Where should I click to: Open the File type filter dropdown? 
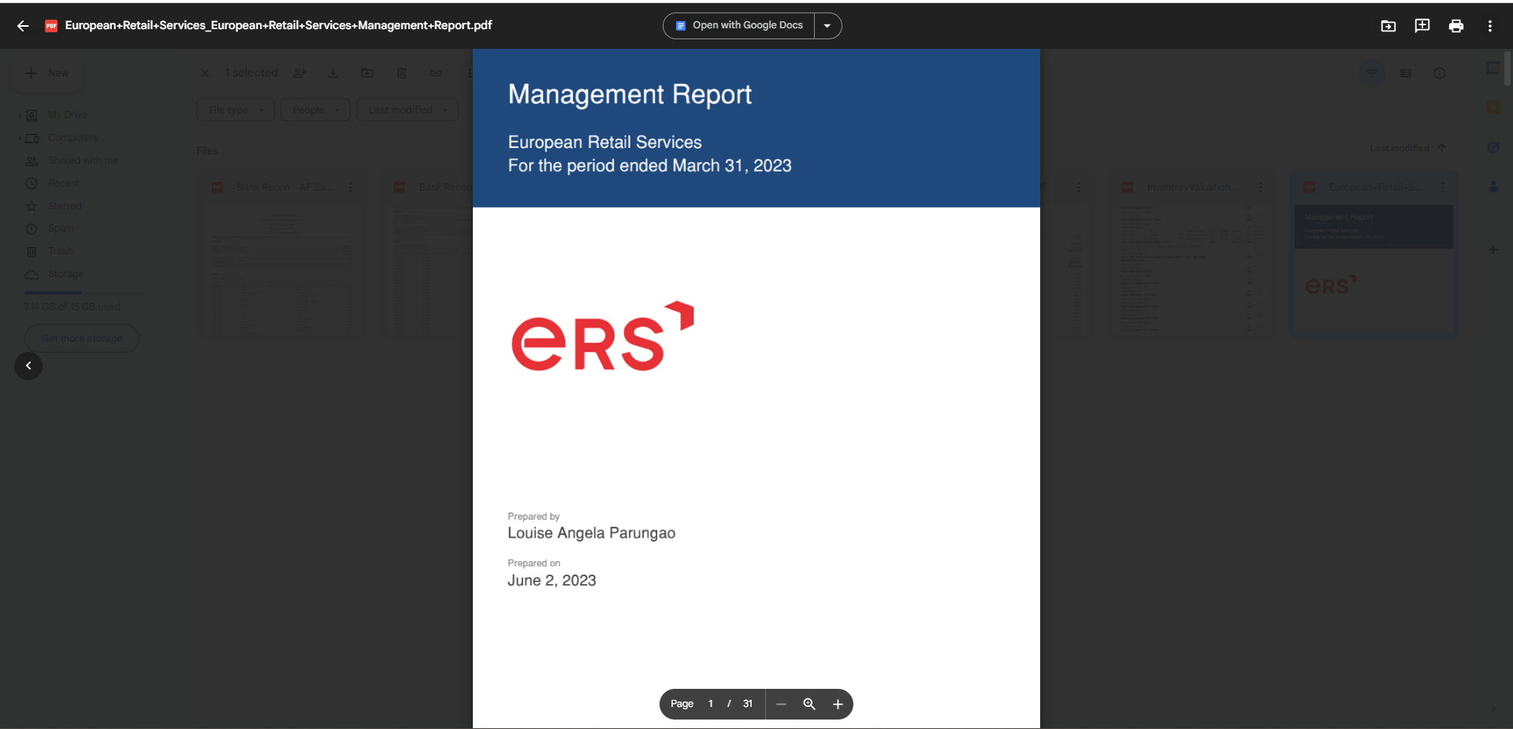point(236,110)
